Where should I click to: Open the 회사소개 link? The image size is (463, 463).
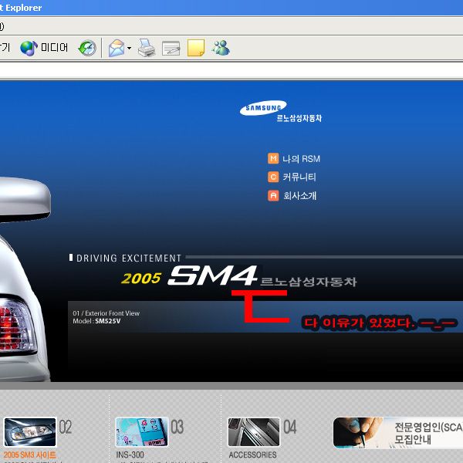300,196
